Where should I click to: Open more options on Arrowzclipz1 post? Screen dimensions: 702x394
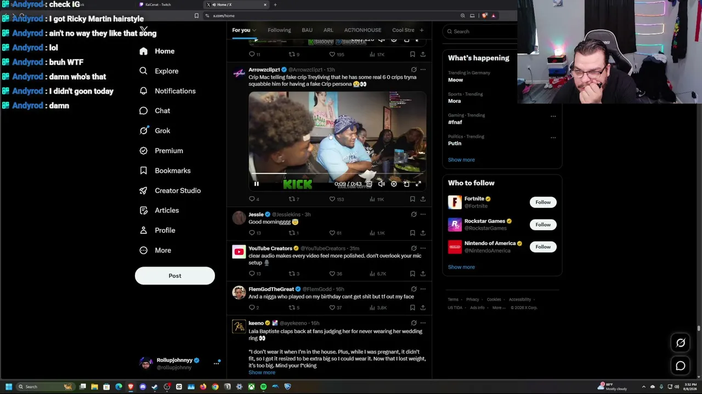(423, 69)
